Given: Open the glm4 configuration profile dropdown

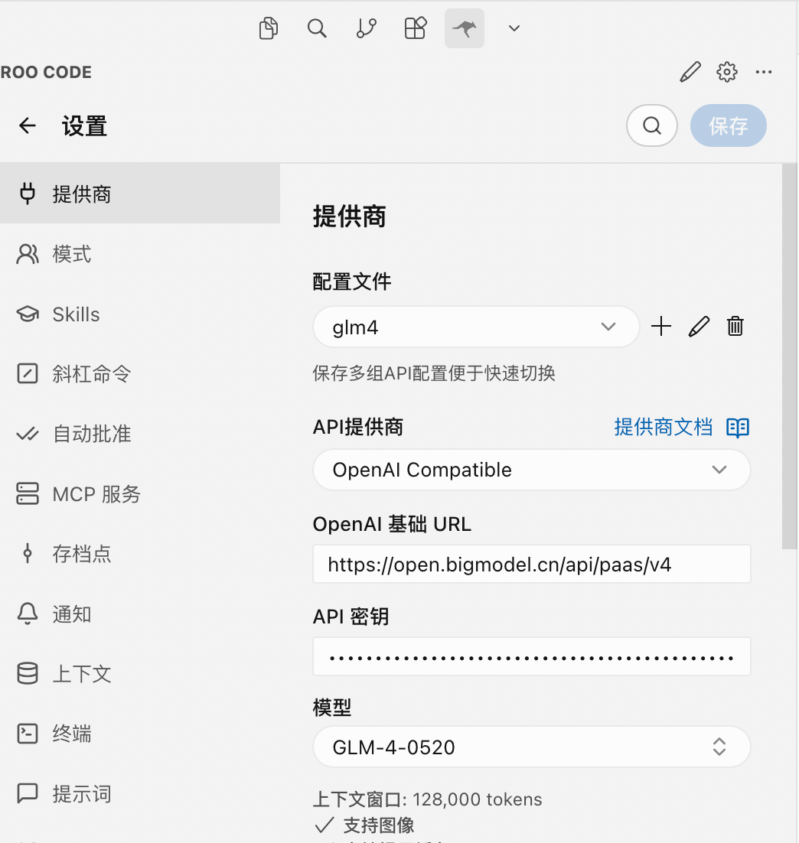Looking at the screenshot, I should (x=476, y=327).
